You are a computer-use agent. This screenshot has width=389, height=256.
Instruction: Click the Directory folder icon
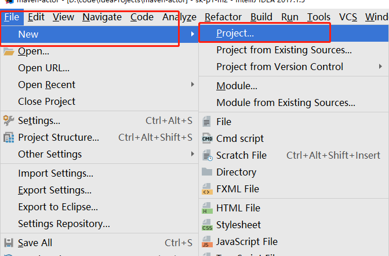coord(207,172)
